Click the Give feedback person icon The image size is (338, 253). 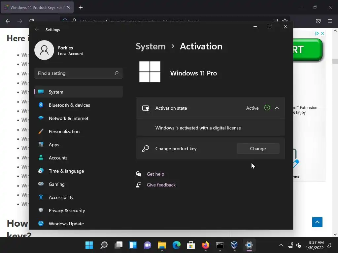(139, 185)
